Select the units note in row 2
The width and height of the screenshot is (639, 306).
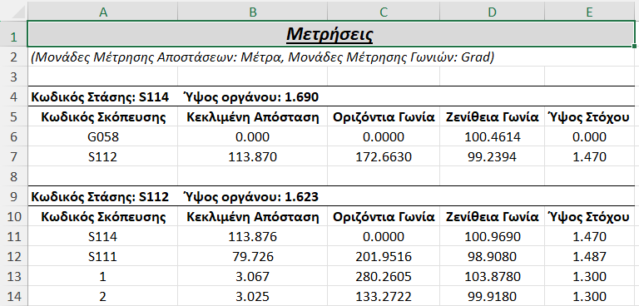[x=262, y=57]
